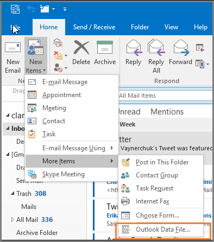Click the Post in This Folder icon

125,162
